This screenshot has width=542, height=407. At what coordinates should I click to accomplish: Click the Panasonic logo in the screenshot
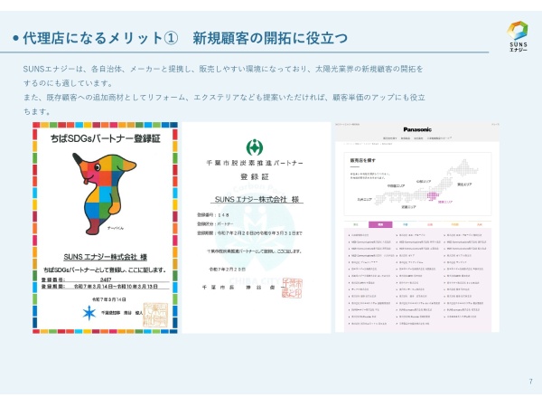click(417, 130)
